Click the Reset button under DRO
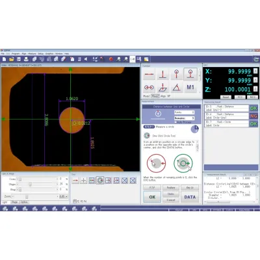The height and width of the screenshot is (260, 260). [226, 97]
